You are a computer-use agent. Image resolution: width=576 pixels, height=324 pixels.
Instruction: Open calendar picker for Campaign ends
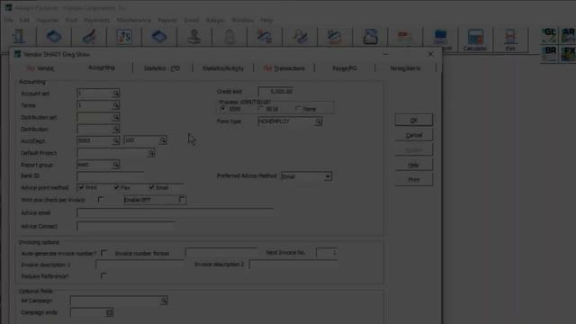(110, 312)
